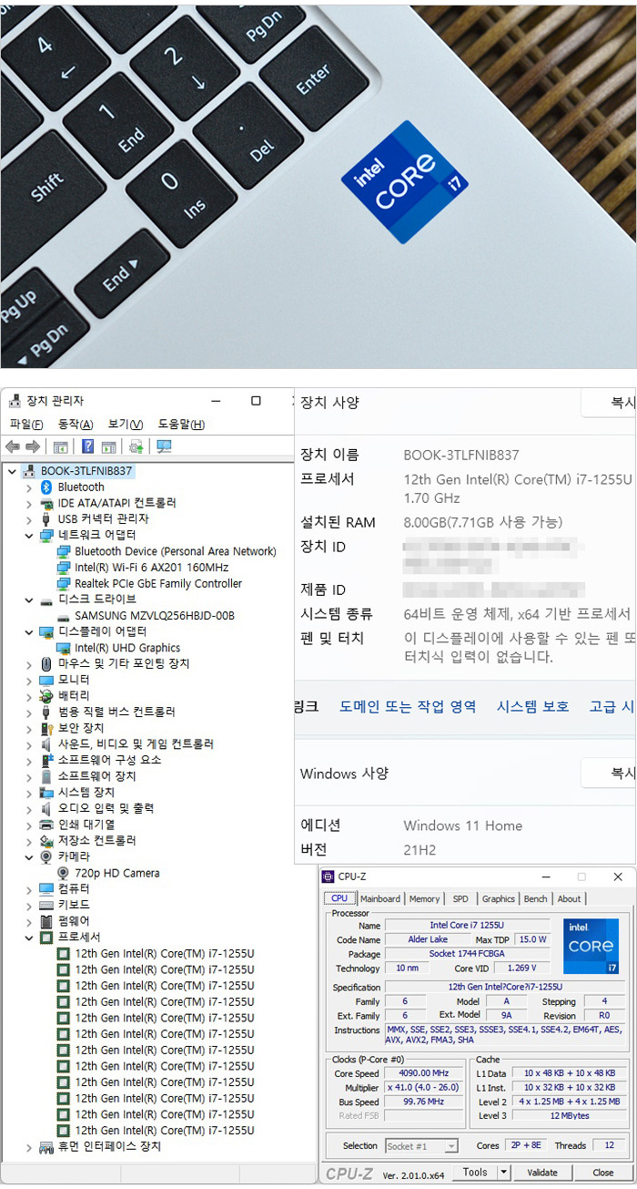
Task: Click the IDE ATA/ATAPI 컨트롤러 icon
Action: (46, 503)
